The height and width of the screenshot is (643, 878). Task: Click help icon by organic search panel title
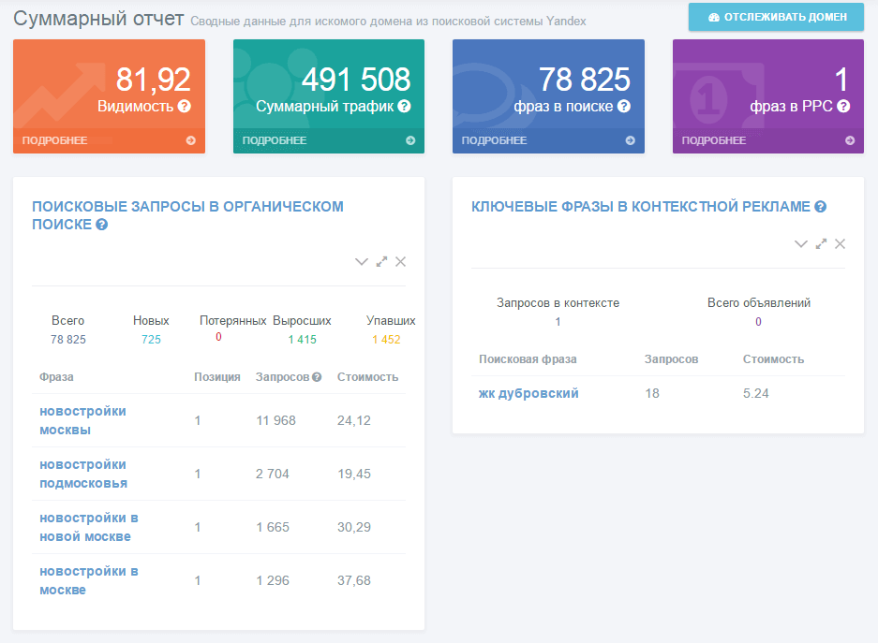tap(102, 225)
